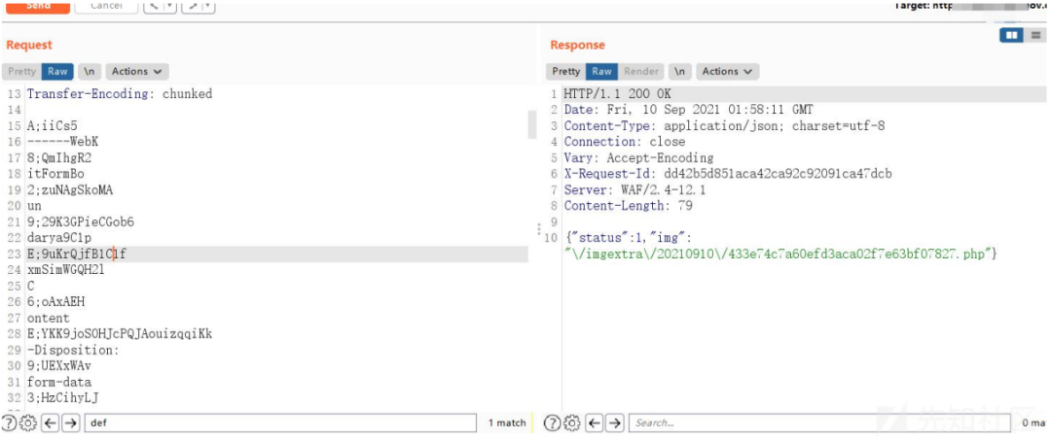This screenshot has width=1051, height=441.
Task: Click the Request panel vertical scrollbar
Action: point(532,125)
